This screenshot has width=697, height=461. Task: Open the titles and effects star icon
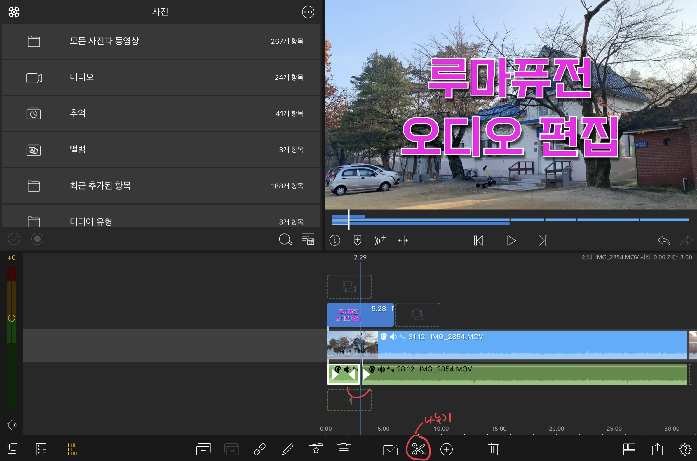tap(316, 449)
